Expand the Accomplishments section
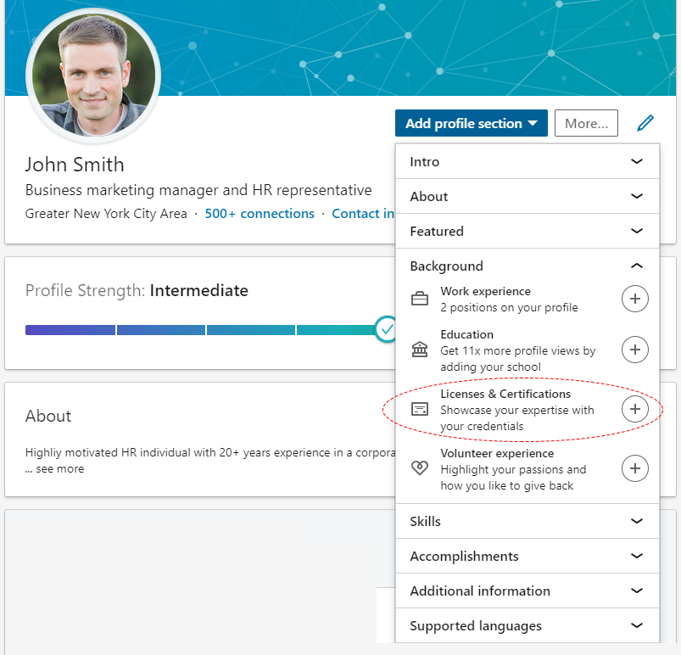This screenshot has height=655, width=681. (x=527, y=556)
